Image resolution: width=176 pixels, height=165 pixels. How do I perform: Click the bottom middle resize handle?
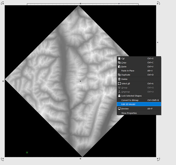(80, 159)
